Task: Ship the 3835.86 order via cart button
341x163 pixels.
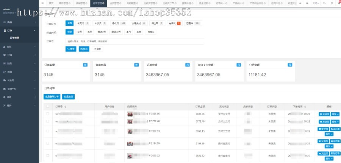Action: (324, 114)
